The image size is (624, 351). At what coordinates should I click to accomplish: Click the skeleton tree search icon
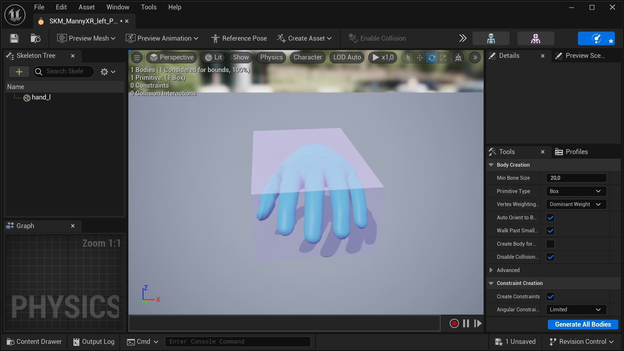(39, 71)
